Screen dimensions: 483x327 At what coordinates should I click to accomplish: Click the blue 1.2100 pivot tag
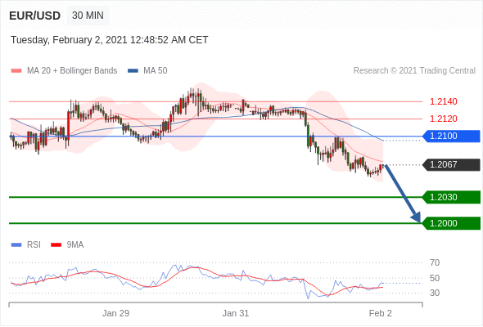click(452, 136)
